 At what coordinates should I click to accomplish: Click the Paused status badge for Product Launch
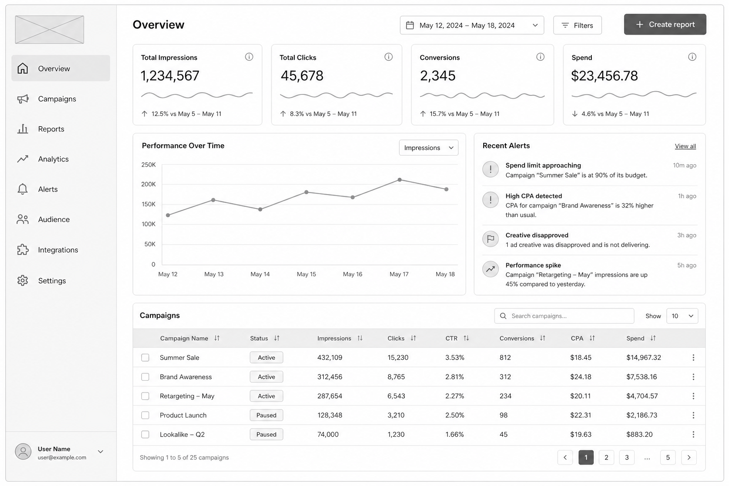coord(266,415)
